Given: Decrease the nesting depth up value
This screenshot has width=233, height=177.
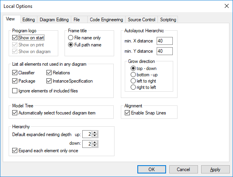Looking at the screenshot, I should (x=94, y=136).
